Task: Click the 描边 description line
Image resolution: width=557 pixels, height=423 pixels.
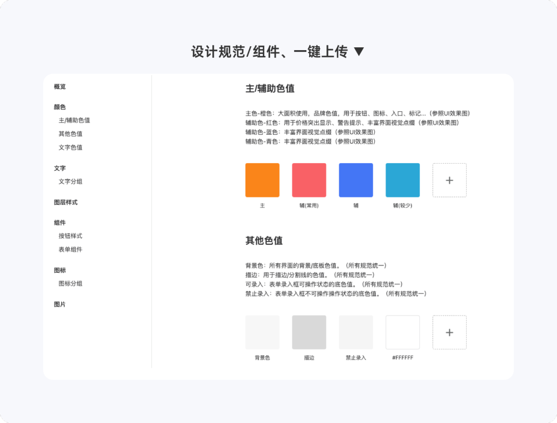Action: click(x=310, y=275)
